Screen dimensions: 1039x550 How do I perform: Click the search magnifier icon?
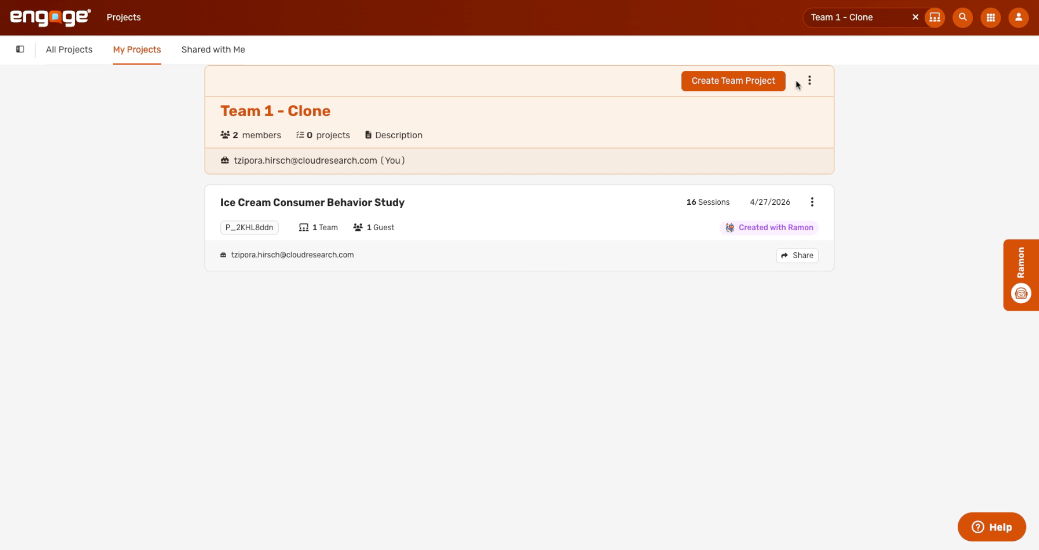[963, 17]
